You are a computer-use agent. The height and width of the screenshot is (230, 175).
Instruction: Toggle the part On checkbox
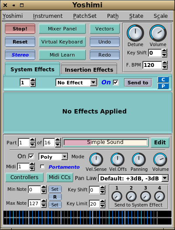(31, 156)
